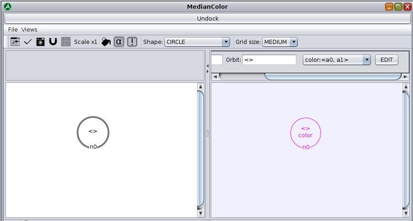Screen dimensions: 413x221
Task: Click the Orbit input field
Action: pos(269,60)
